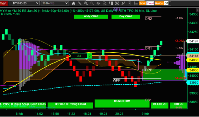Viewport: 199px width, 117px height.
Task: Toggle the T<>K button
Action: (x=142, y=3)
